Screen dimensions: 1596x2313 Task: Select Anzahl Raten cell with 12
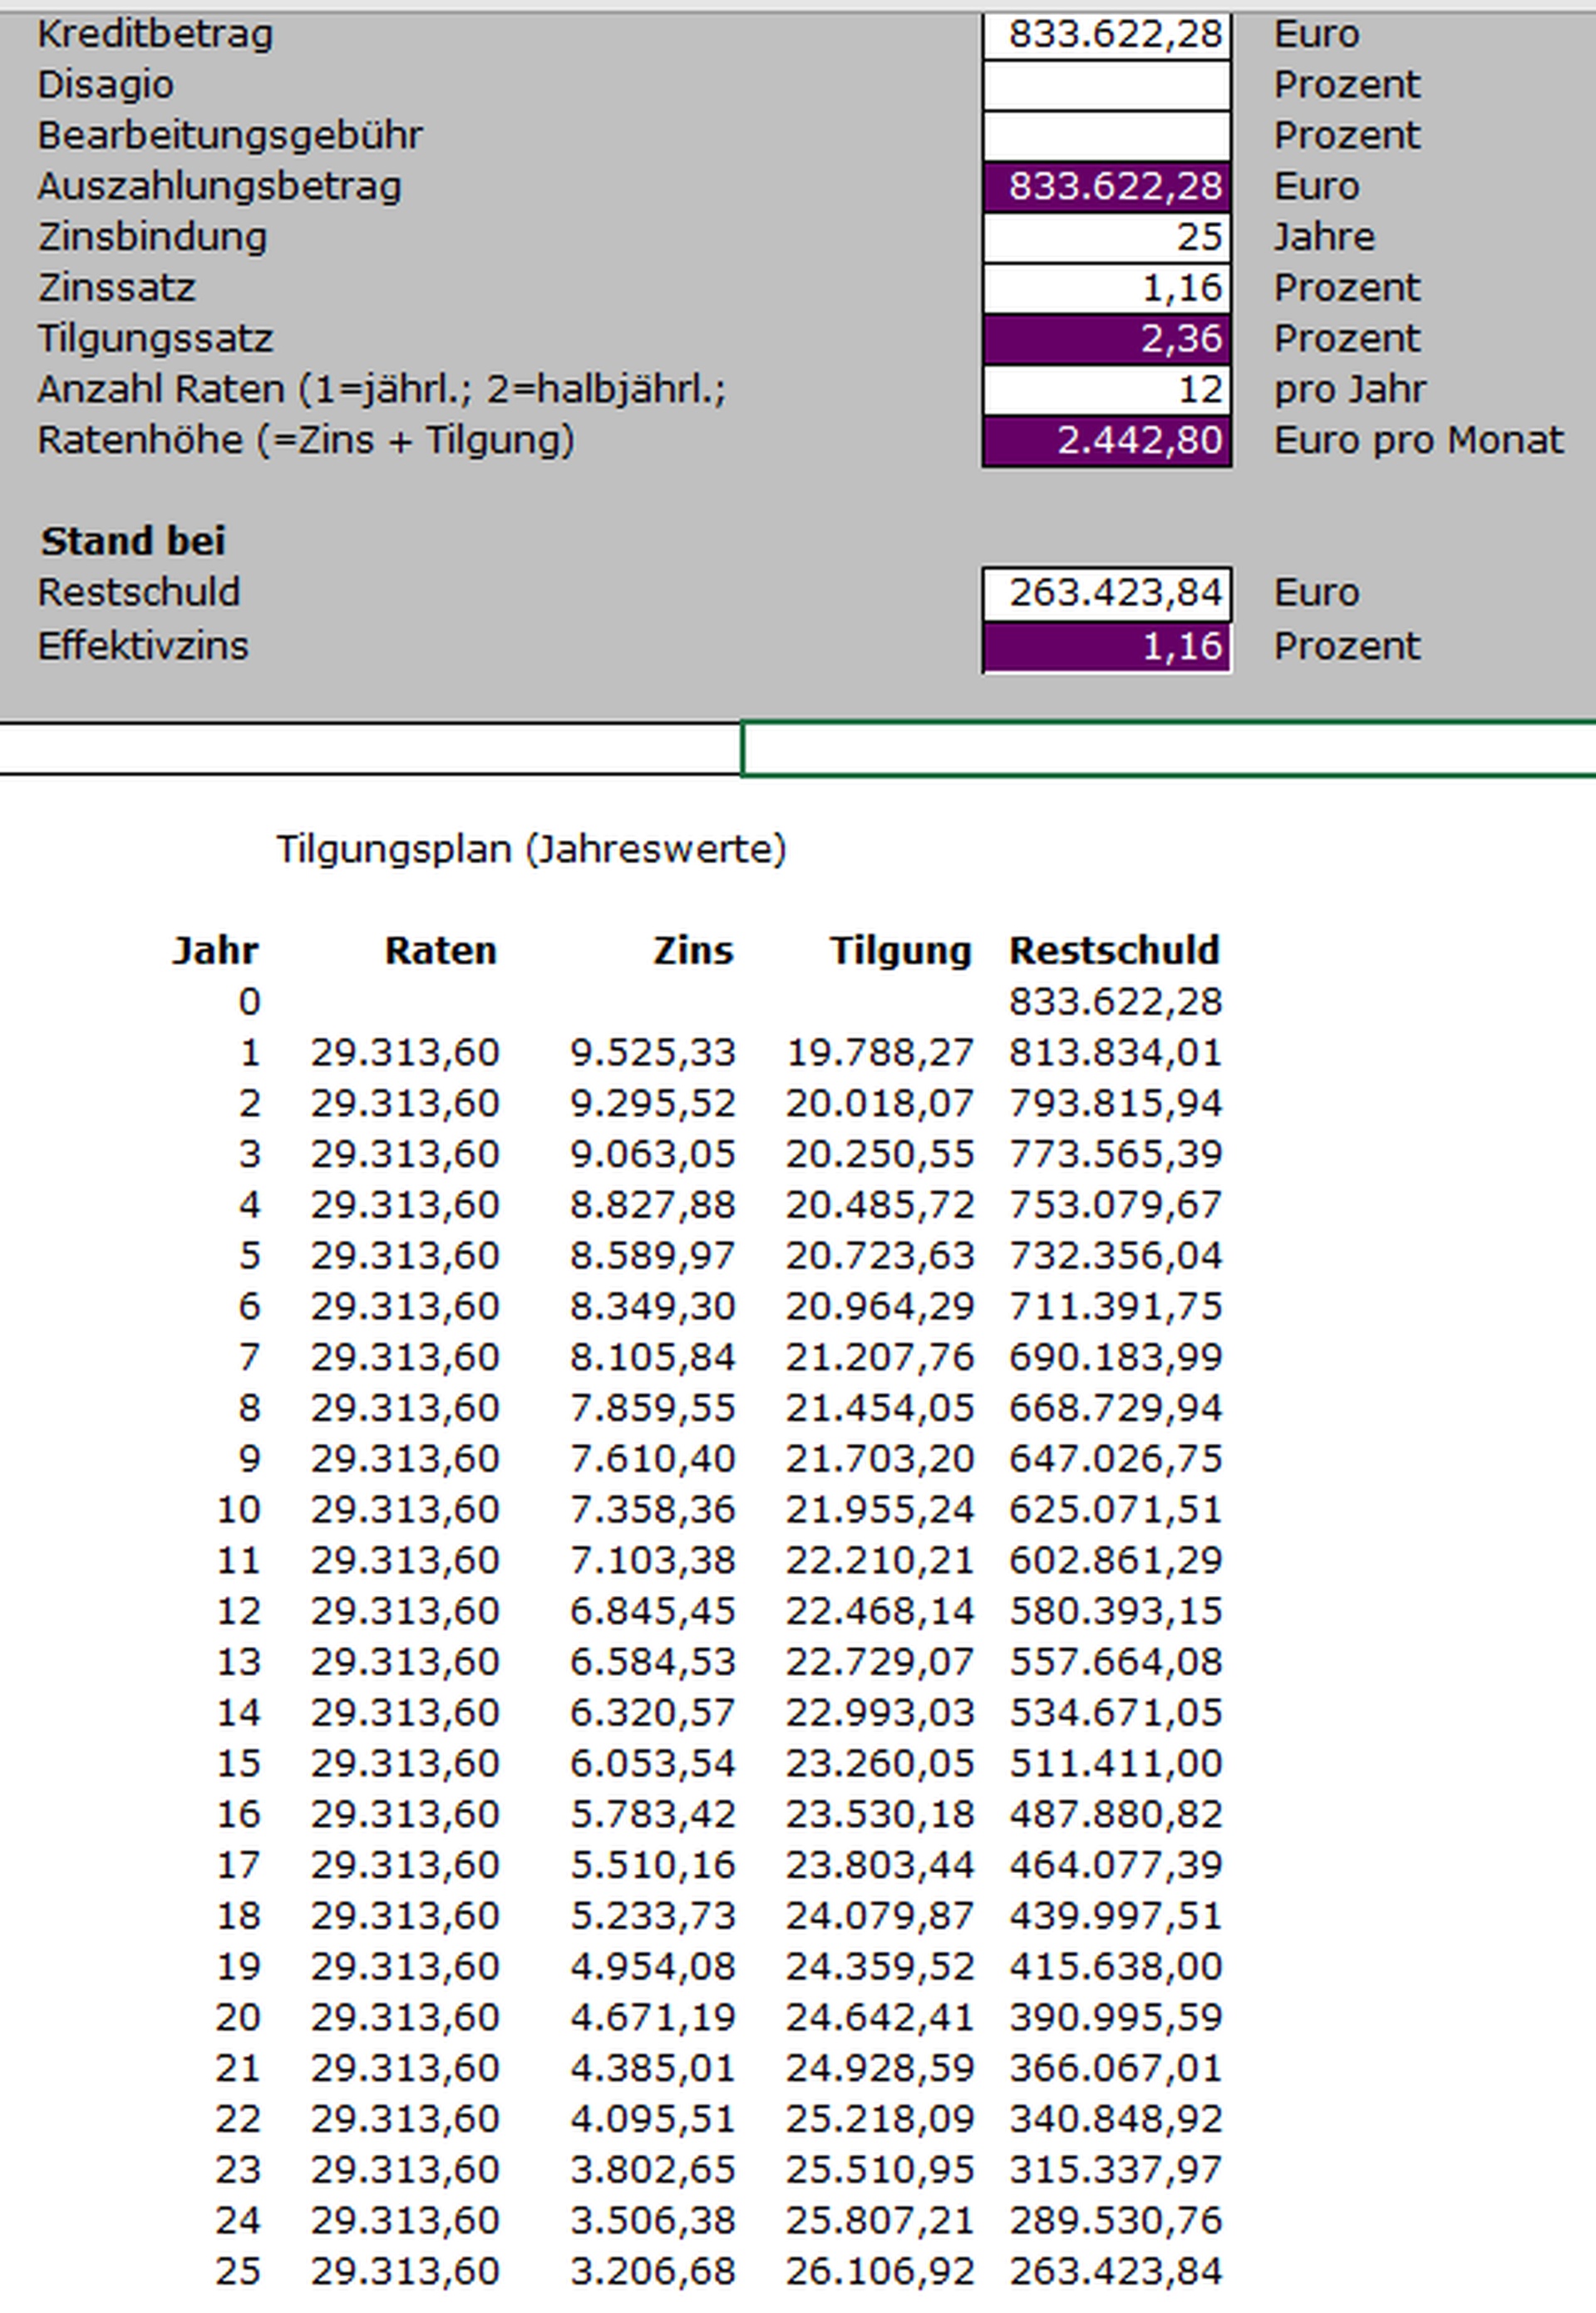click(x=1106, y=390)
